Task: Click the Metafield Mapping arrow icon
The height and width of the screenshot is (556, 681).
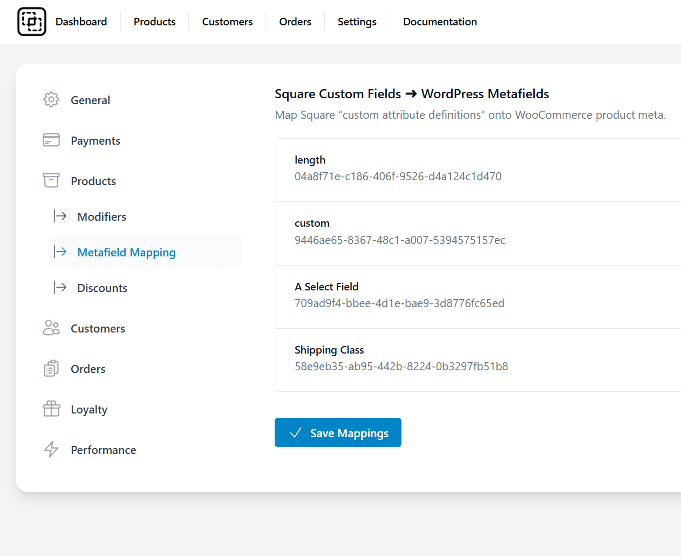Action: 60,252
